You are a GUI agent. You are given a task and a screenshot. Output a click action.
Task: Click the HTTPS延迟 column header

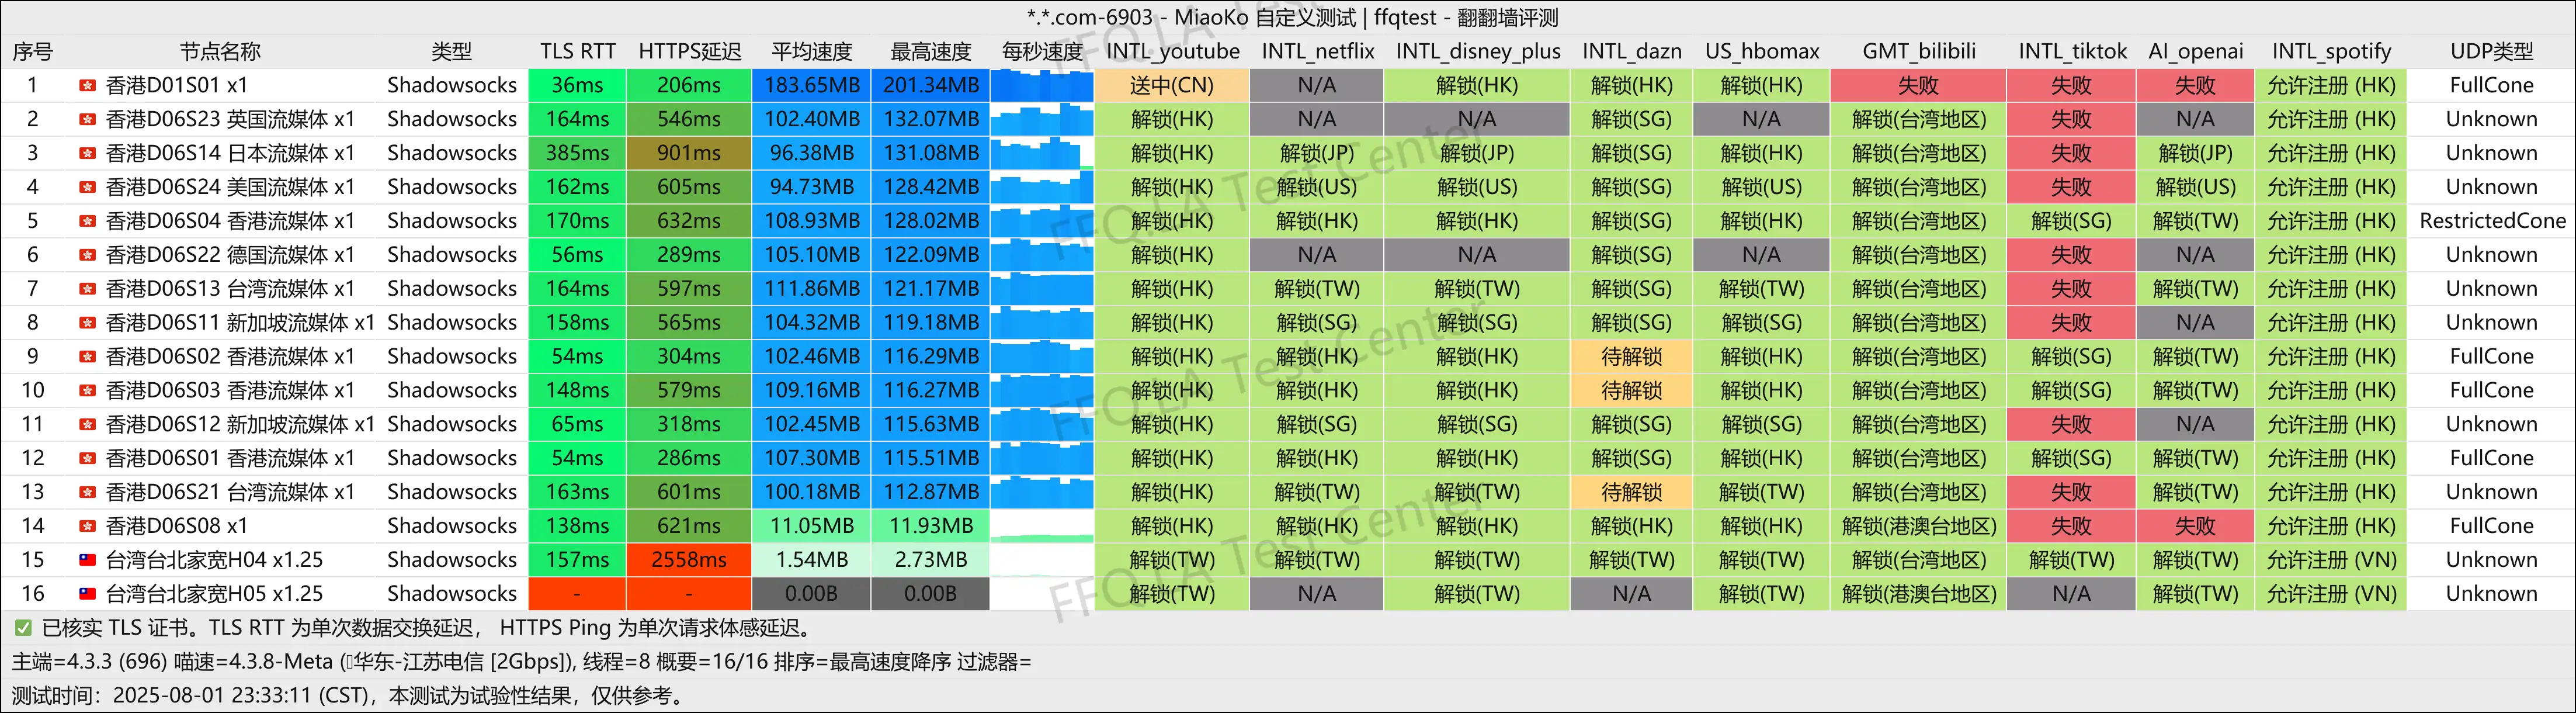(x=690, y=51)
